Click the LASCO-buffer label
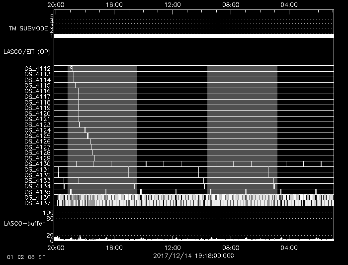This screenshot has height=265, width=348. click(x=24, y=224)
